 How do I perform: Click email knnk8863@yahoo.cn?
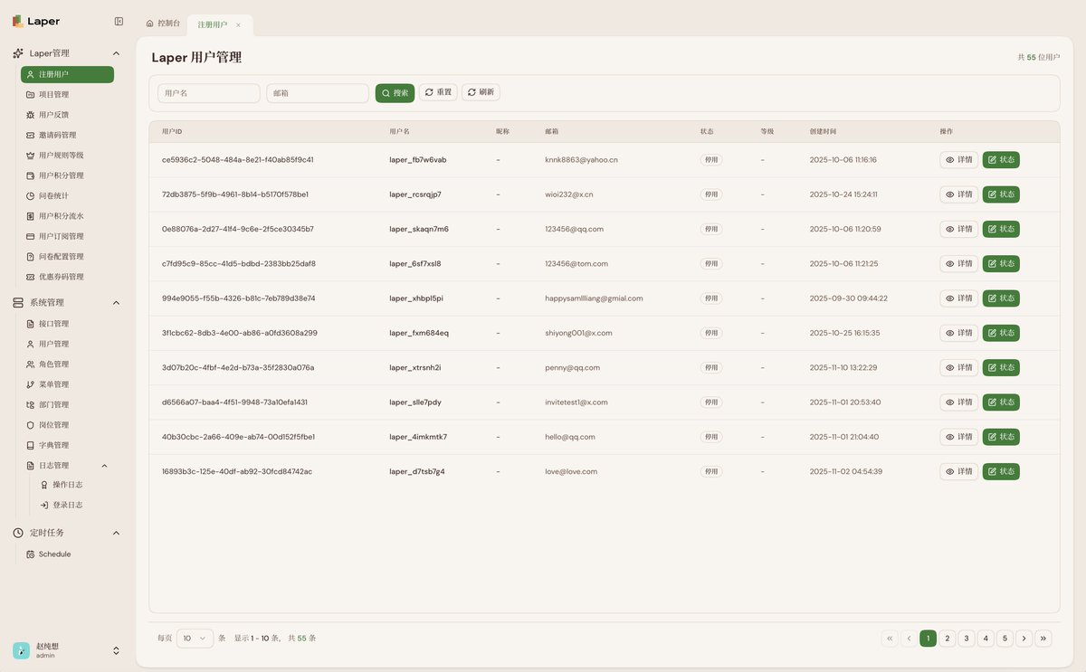(581, 160)
